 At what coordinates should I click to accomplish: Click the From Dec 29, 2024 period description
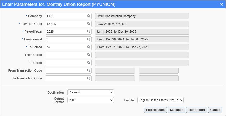point(142,39)
